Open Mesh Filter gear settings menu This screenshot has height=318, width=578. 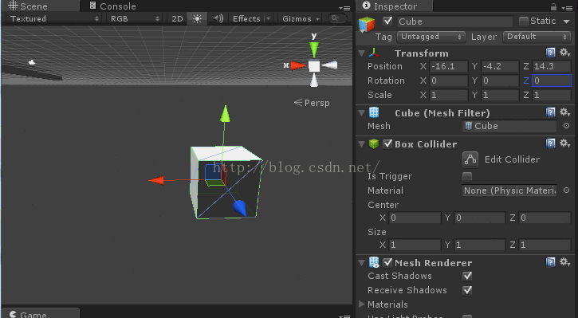[x=564, y=112]
